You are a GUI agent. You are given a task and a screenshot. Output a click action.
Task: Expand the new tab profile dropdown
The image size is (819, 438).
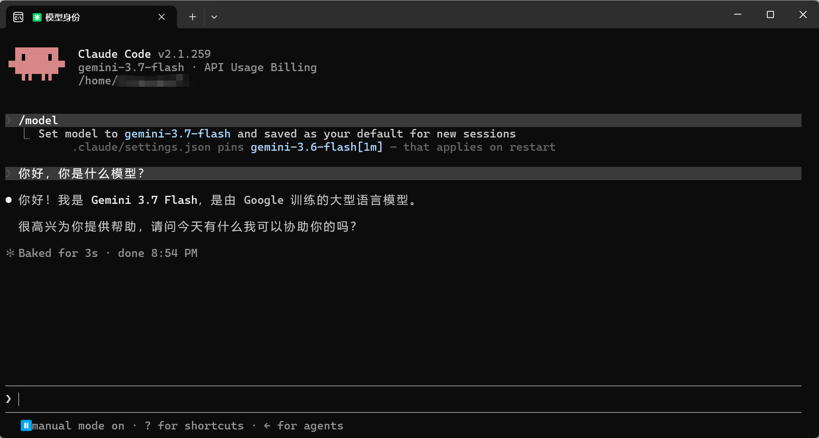[214, 17]
